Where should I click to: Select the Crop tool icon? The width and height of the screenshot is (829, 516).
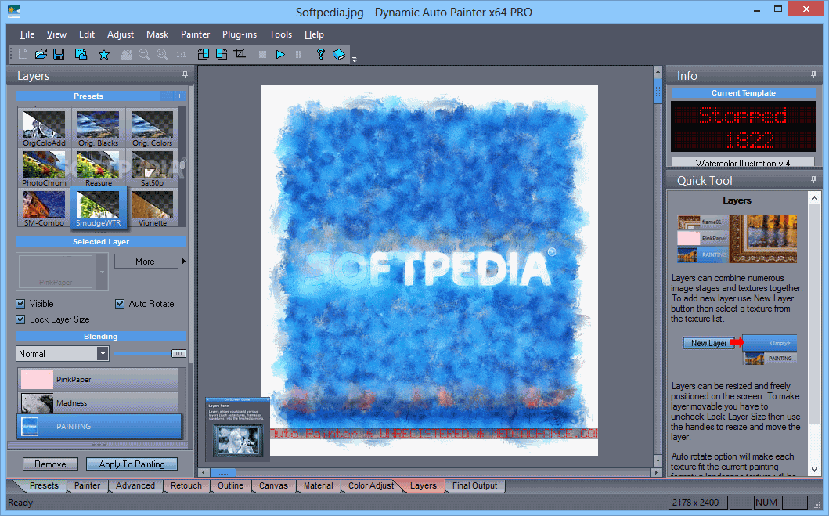[x=240, y=54]
